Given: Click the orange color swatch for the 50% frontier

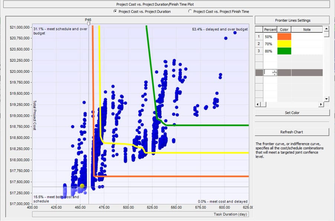Looking at the screenshot, I should (284, 36).
